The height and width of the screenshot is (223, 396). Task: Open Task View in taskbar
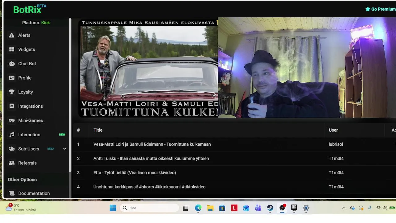tap(185, 208)
